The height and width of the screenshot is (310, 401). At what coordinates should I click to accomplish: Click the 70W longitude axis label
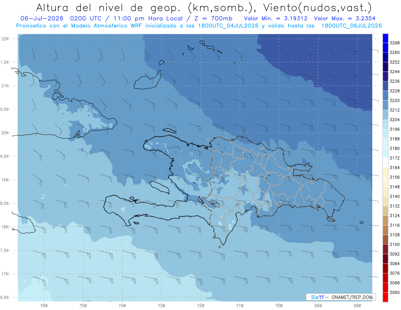[x=279, y=305]
